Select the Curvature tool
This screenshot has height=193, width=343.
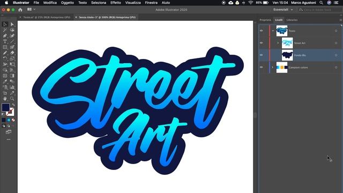tap(12, 36)
